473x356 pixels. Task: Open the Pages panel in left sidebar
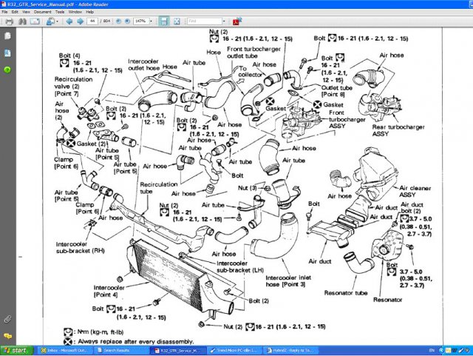pos(7,37)
